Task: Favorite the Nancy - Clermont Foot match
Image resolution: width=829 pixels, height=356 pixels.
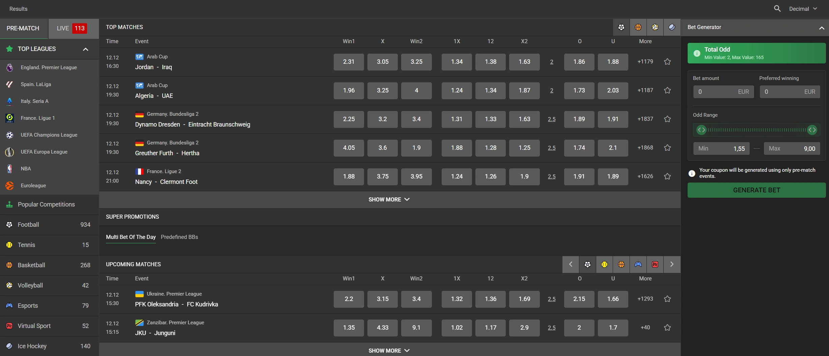Action: point(667,176)
